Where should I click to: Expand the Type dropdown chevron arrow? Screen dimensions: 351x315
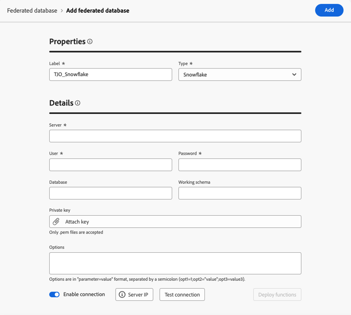tap(294, 75)
